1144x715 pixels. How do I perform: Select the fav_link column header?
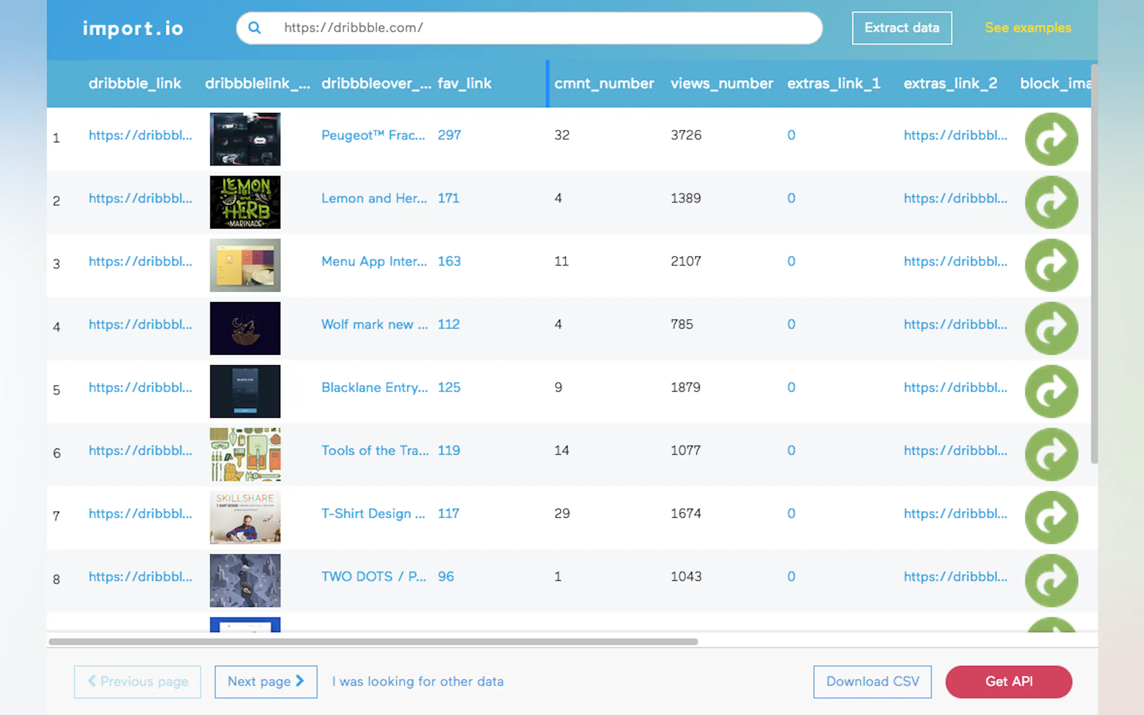coord(464,84)
